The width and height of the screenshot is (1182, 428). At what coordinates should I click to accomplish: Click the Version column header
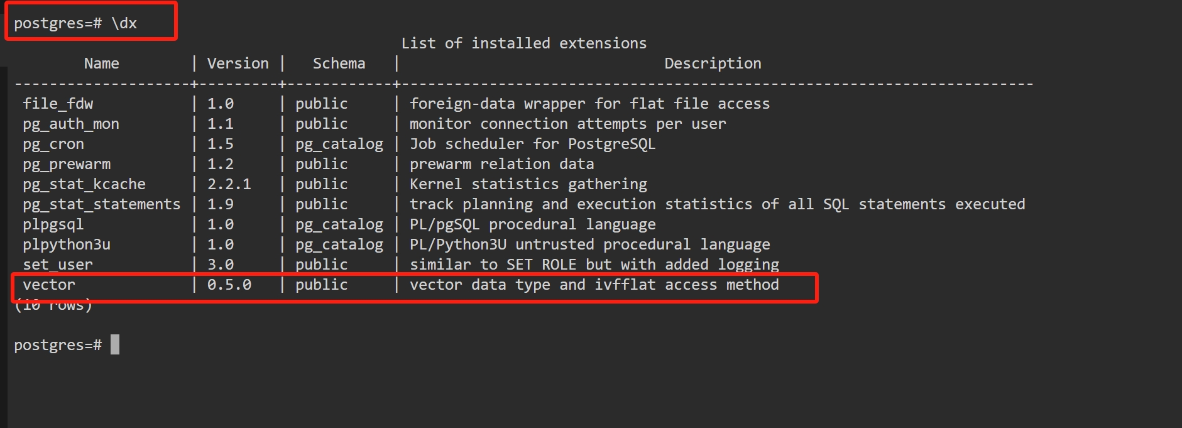click(x=238, y=63)
